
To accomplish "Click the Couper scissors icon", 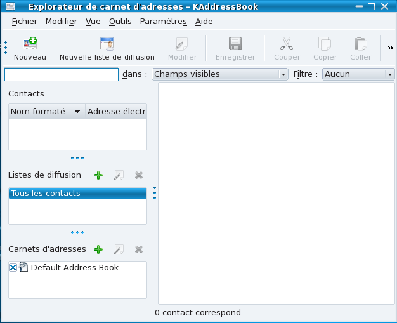I will (x=287, y=44).
